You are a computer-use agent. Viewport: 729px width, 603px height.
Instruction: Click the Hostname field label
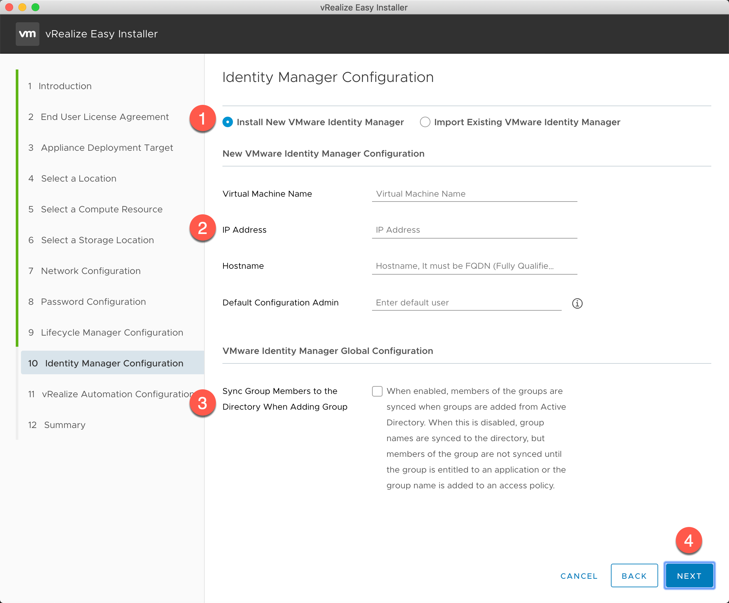pos(243,266)
